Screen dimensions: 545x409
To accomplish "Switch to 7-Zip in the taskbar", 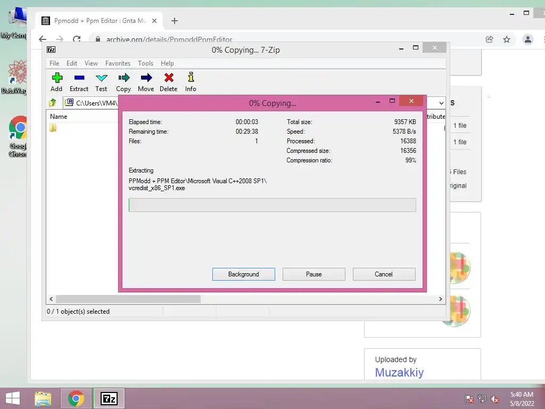I will tap(109, 398).
